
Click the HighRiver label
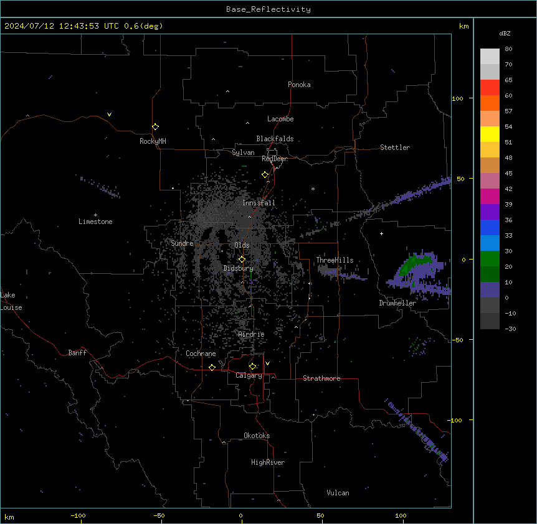[268, 462]
